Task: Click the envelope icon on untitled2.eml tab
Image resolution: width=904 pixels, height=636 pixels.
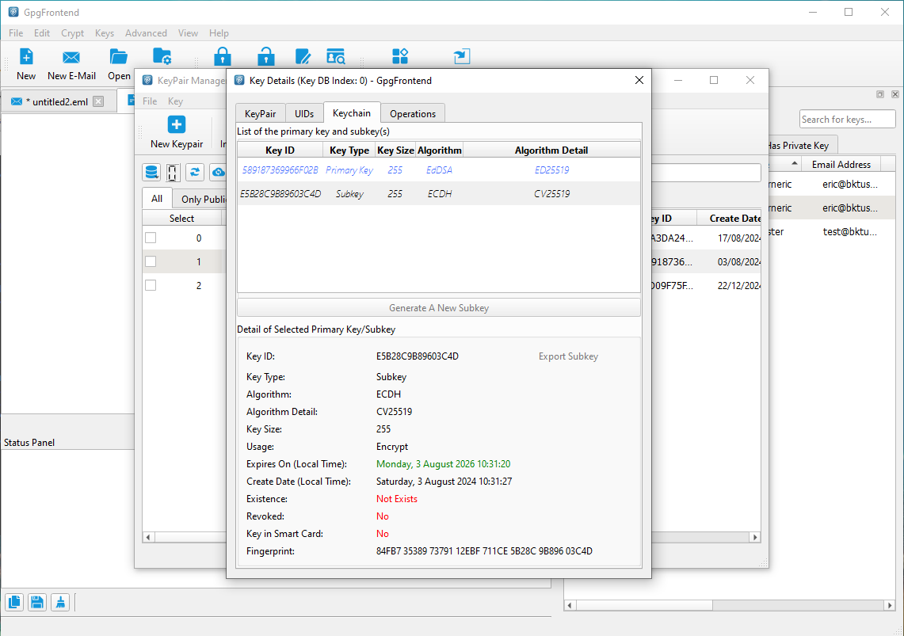Action: tap(17, 101)
